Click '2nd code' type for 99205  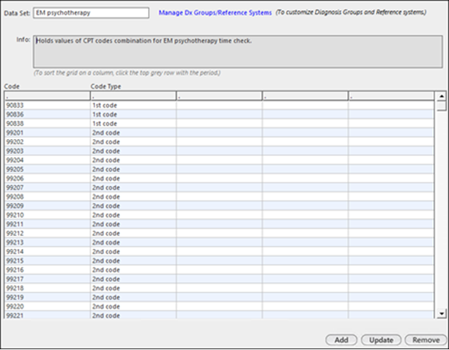coord(133,169)
